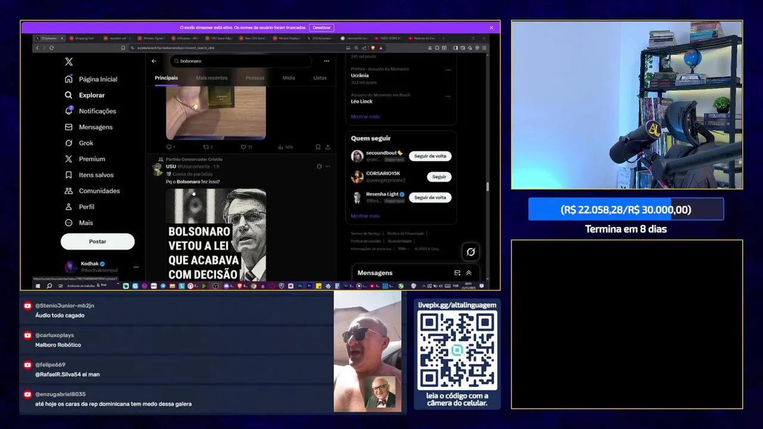Viewport: 763px width, 429px height.
Task: Click the X logo in the sidebar
Action: [69, 62]
